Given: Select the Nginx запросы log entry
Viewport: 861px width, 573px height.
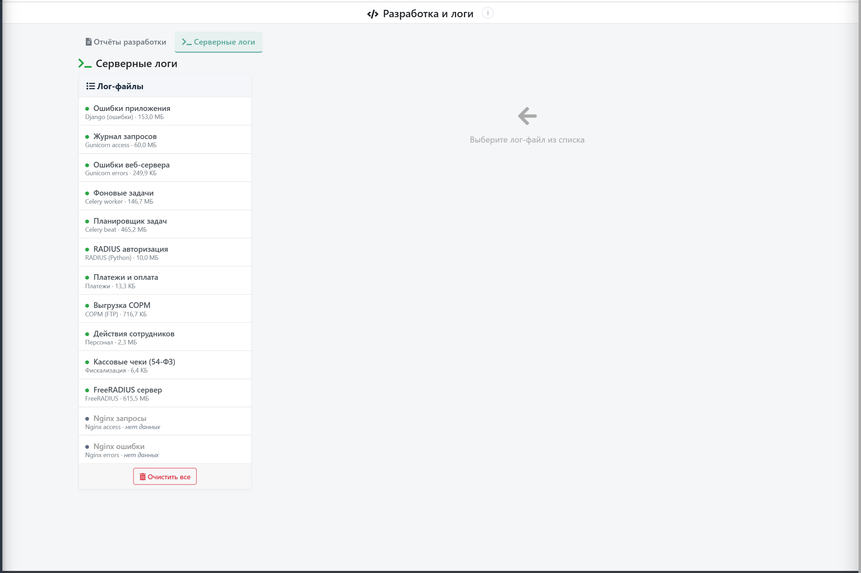Looking at the screenshot, I should pos(165,421).
